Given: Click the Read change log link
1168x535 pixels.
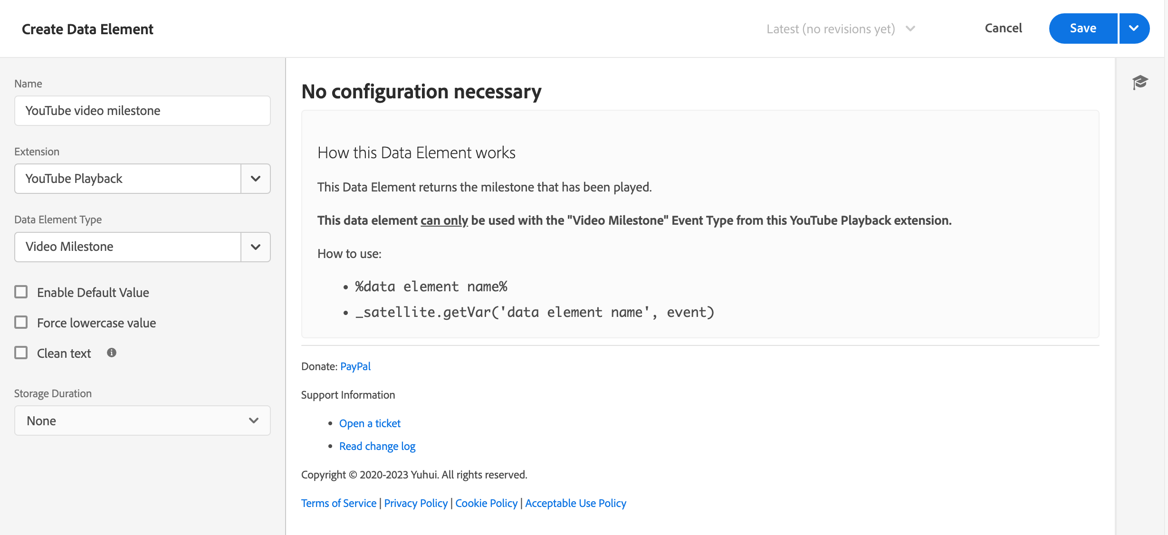Looking at the screenshot, I should 378,446.
